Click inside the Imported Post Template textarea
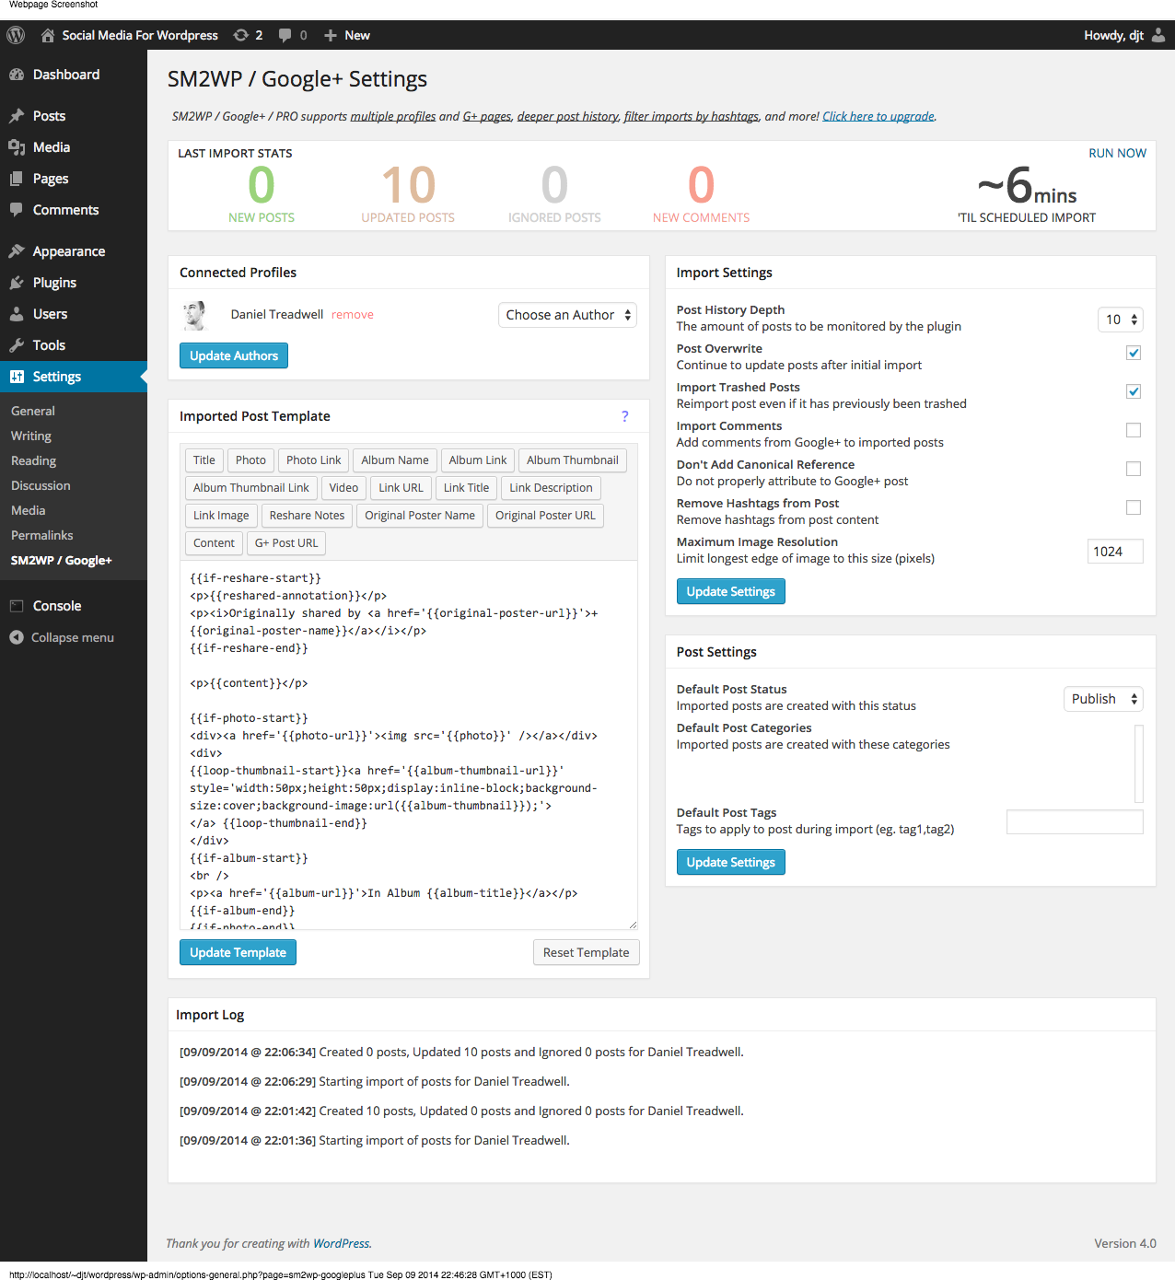The image size is (1175, 1280). coord(408,745)
